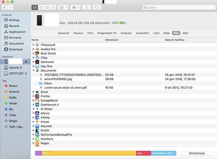The image size is (217, 159).
Task: Select the Darkroom app icon
Action: click(x=37, y=62)
